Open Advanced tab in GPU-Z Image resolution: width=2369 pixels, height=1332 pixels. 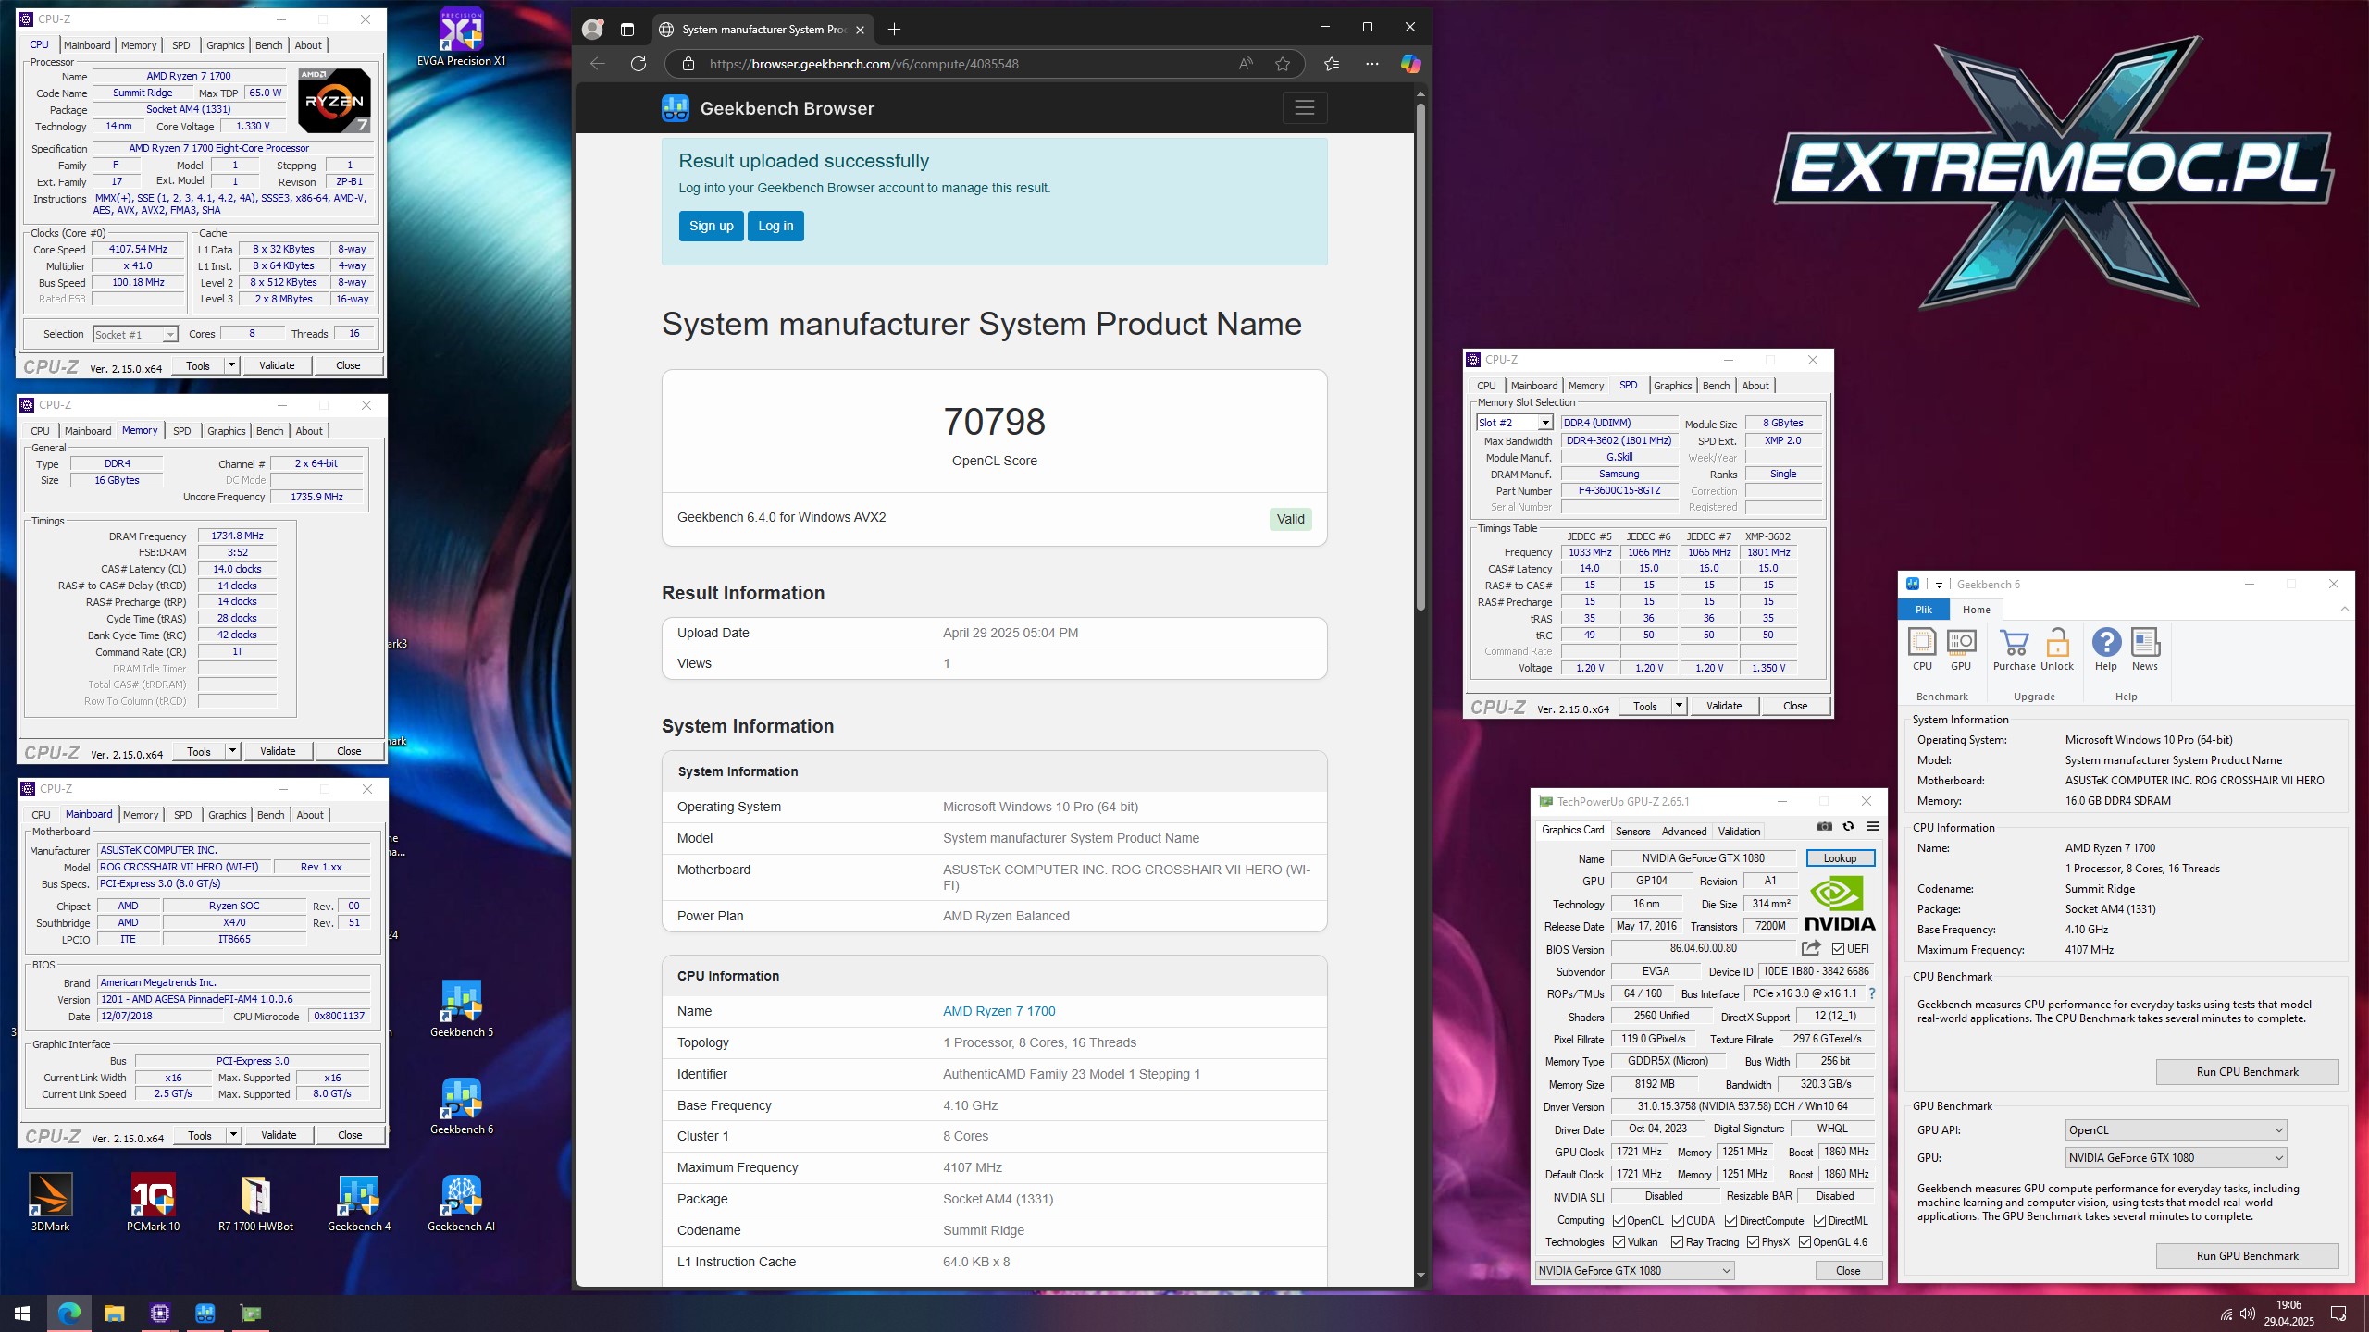[1683, 832]
